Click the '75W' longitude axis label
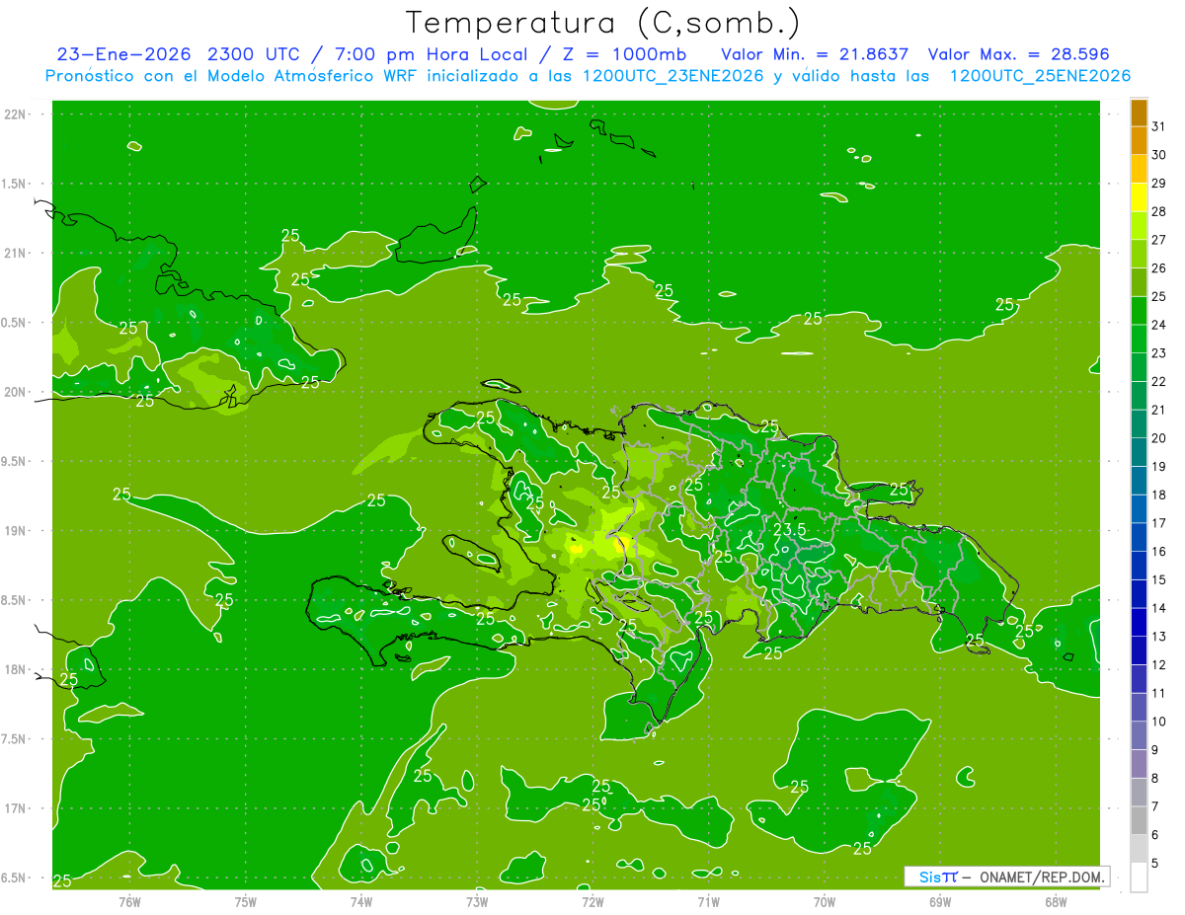The image size is (1185, 915). point(245,901)
